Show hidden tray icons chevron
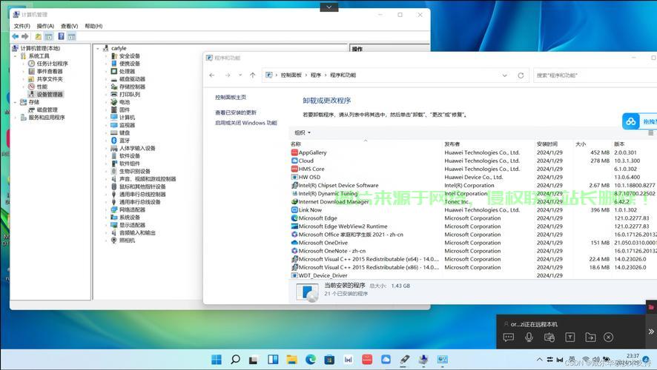657x370 pixels. pos(540,360)
